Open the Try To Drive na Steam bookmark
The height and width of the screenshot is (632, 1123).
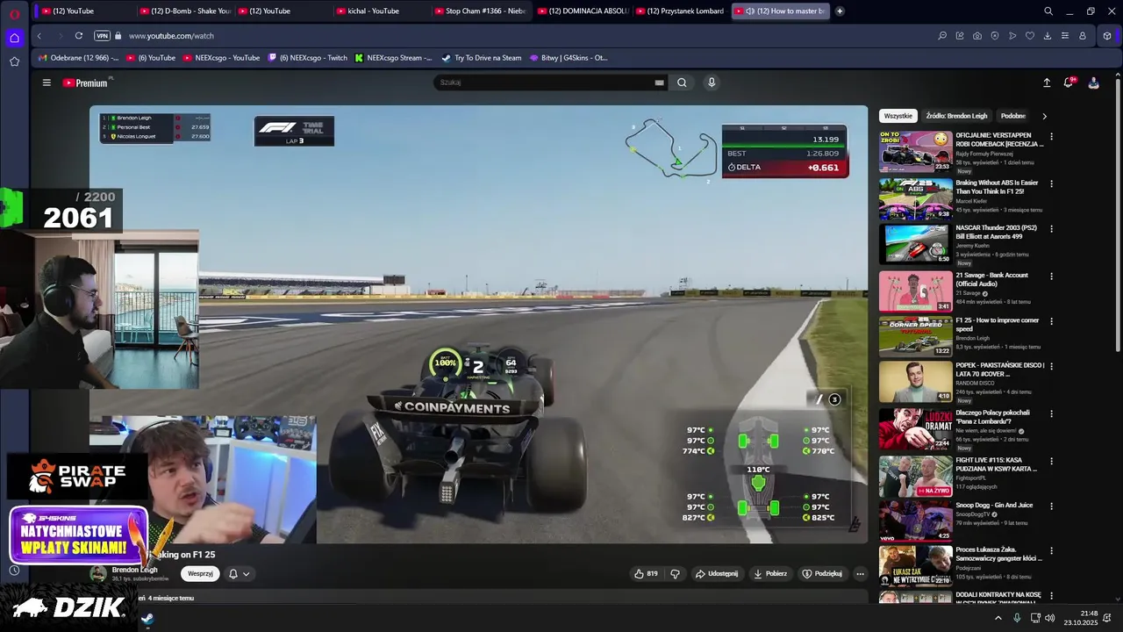pos(481,58)
